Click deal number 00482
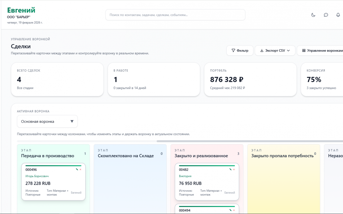343x214 pixels. [x=184, y=170]
